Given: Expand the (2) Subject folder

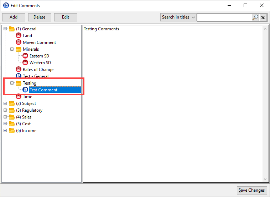Looking at the screenshot, I should pyautogui.click(x=5, y=103).
